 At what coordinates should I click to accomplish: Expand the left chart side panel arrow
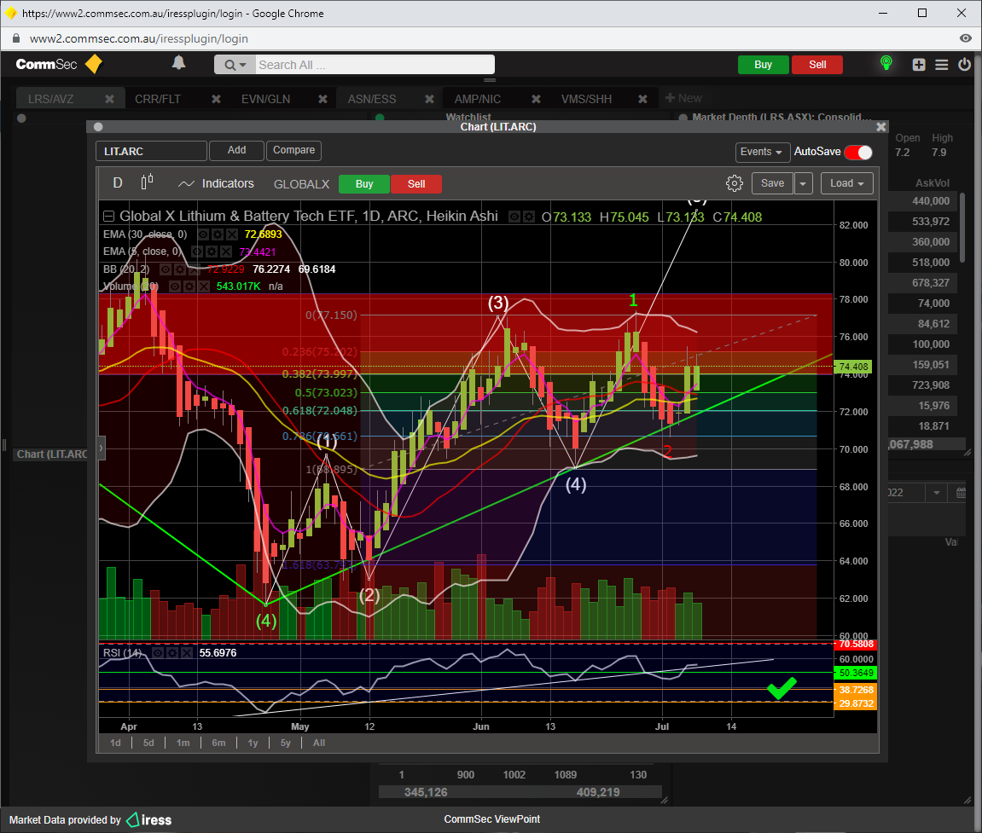click(102, 448)
